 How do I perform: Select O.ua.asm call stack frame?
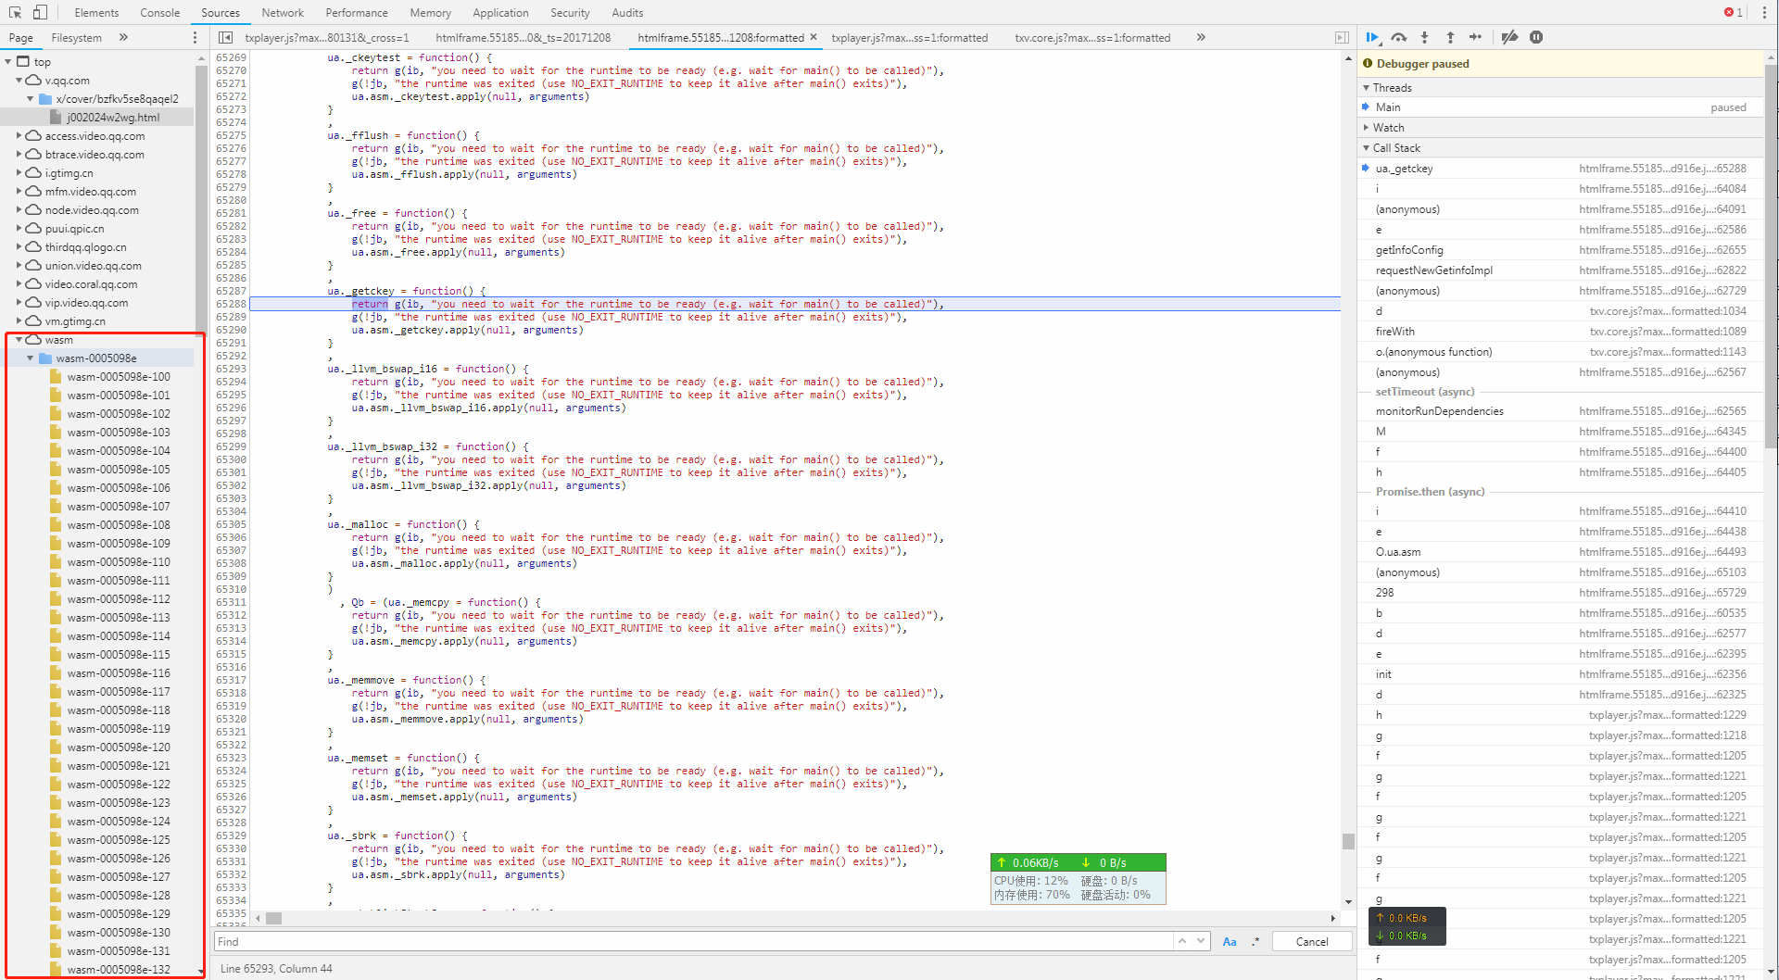click(1560, 551)
